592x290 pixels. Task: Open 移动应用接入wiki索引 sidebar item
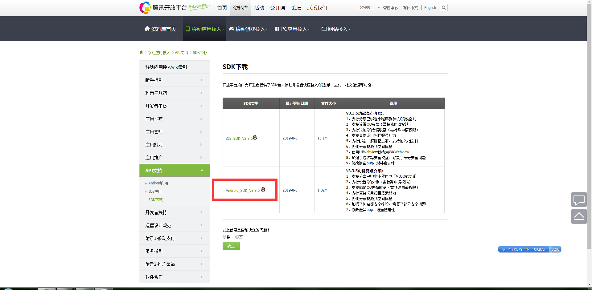point(175,67)
